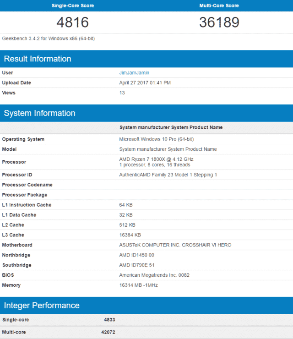Click the 8 cores, 16 threads line
Viewport: 293px width, 339px height.
(155, 165)
